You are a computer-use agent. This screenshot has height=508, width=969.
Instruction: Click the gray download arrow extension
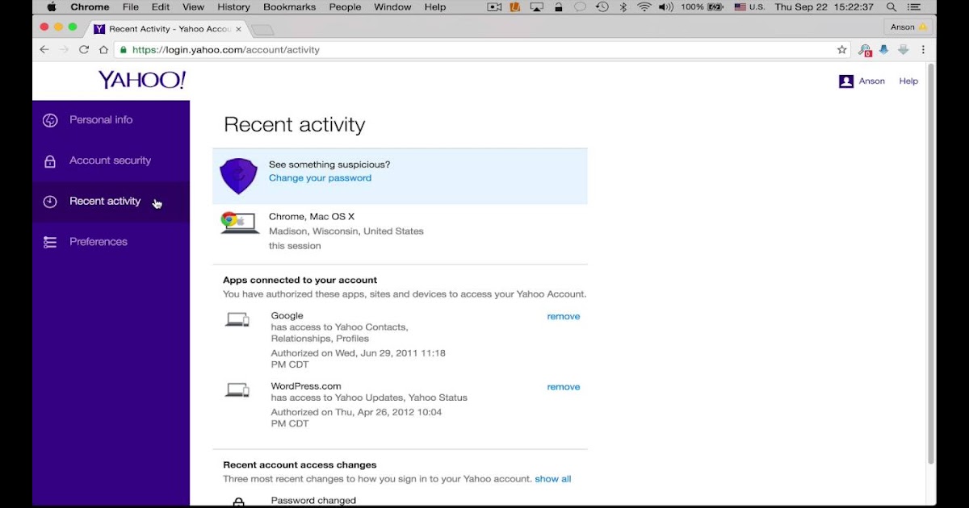(x=904, y=50)
